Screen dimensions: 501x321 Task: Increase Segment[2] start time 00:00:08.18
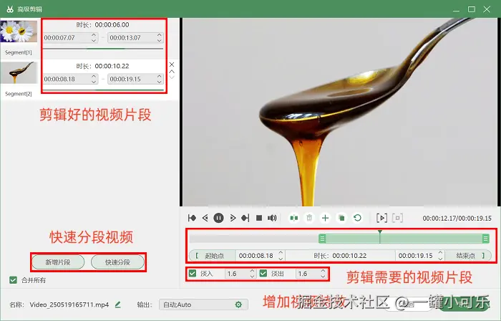click(x=94, y=76)
